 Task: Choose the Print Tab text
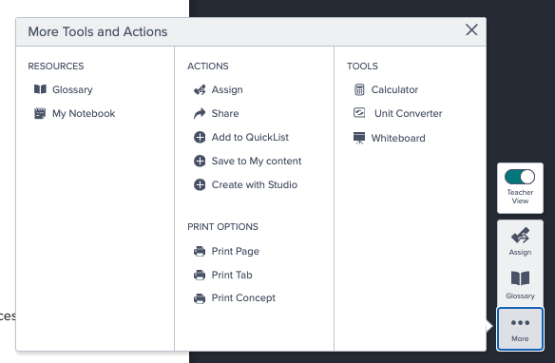pyautogui.click(x=232, y=275)
